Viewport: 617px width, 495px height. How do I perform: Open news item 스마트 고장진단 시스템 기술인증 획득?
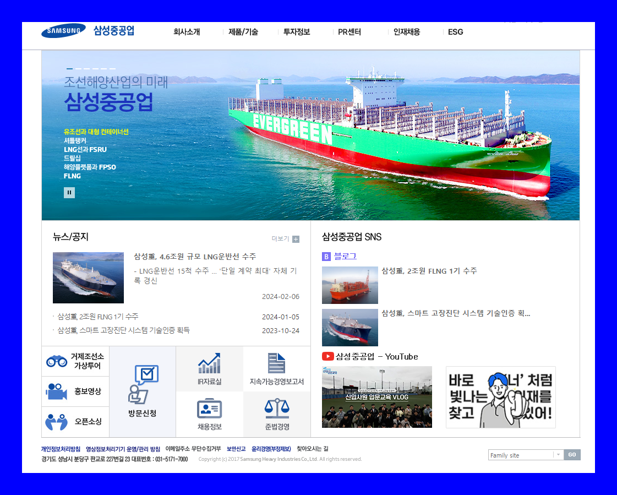pyautogui.click(x=123, y=330)
